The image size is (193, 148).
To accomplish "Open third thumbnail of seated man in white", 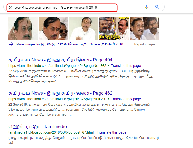I will 84,29.
